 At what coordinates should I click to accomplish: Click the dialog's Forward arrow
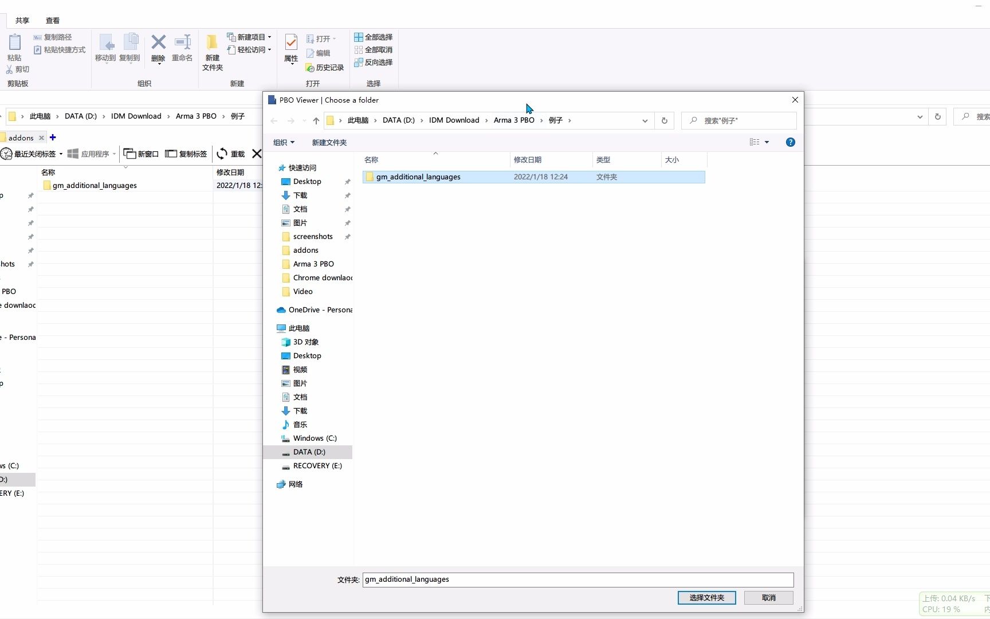pos(290,121)
